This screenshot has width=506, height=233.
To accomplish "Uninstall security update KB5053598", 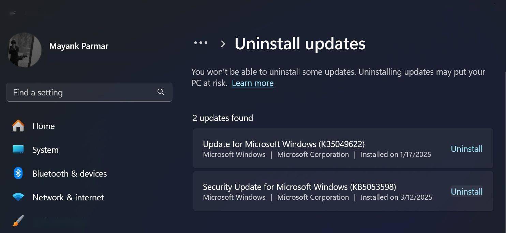I will point(466,192).
